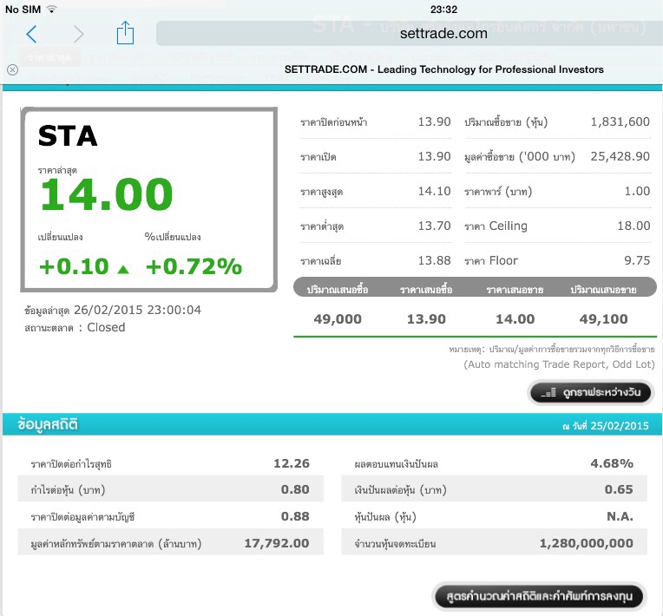
Task: Open the share sheet icon
Action: tap(125, 32)
